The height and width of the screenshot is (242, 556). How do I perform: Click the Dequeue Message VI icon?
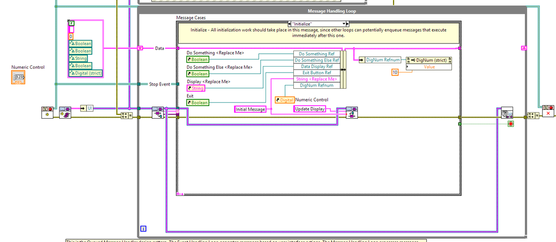(158, 113)
